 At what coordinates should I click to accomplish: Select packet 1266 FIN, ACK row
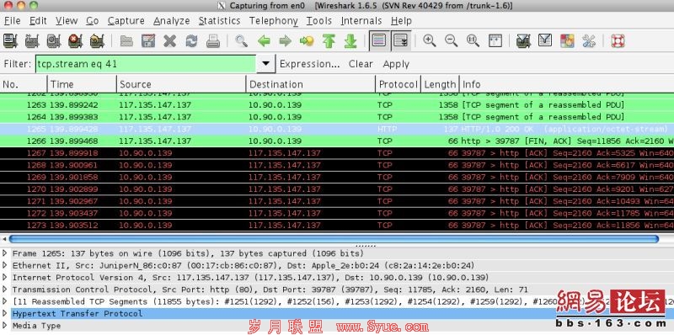(337, 141)
